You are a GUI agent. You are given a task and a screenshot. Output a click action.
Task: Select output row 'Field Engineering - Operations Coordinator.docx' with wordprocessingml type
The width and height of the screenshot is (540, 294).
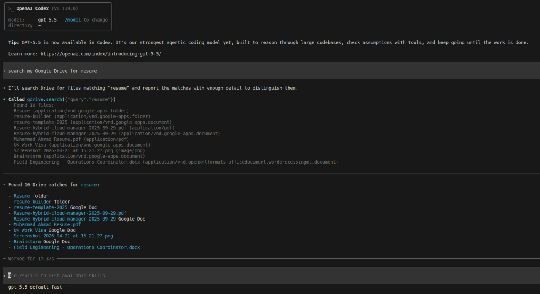(x=176, y=162)
